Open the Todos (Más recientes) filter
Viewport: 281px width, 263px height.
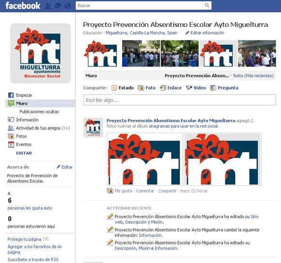tap(253, 76)
